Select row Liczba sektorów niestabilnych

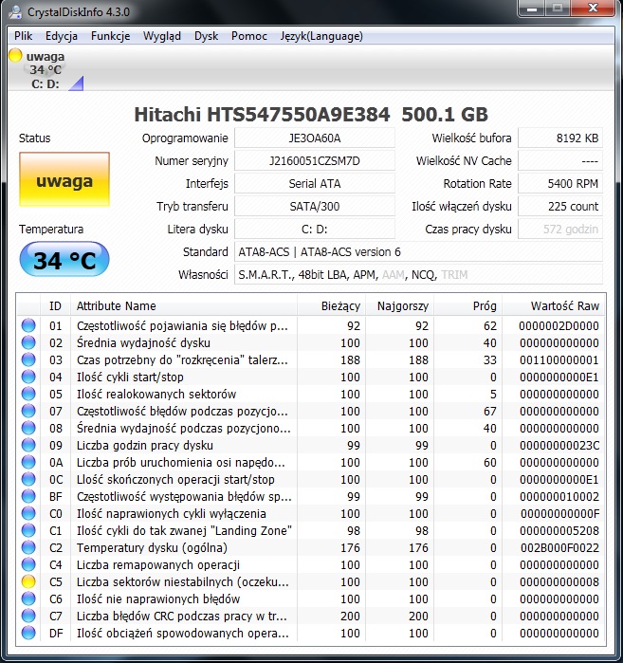pyautogui.click(x=311, y=581)
